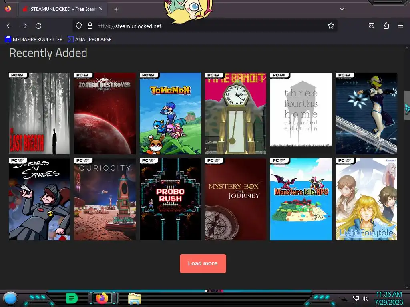Close the STEAMUNLOCKED tab
This screenshot has width=410, height=307.
click(x=101, y=9)
